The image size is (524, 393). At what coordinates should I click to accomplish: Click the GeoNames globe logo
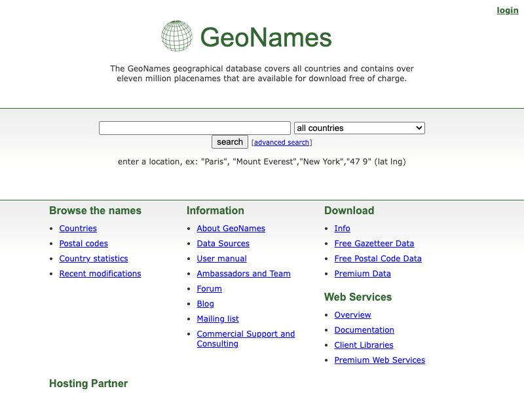(177, 36)
